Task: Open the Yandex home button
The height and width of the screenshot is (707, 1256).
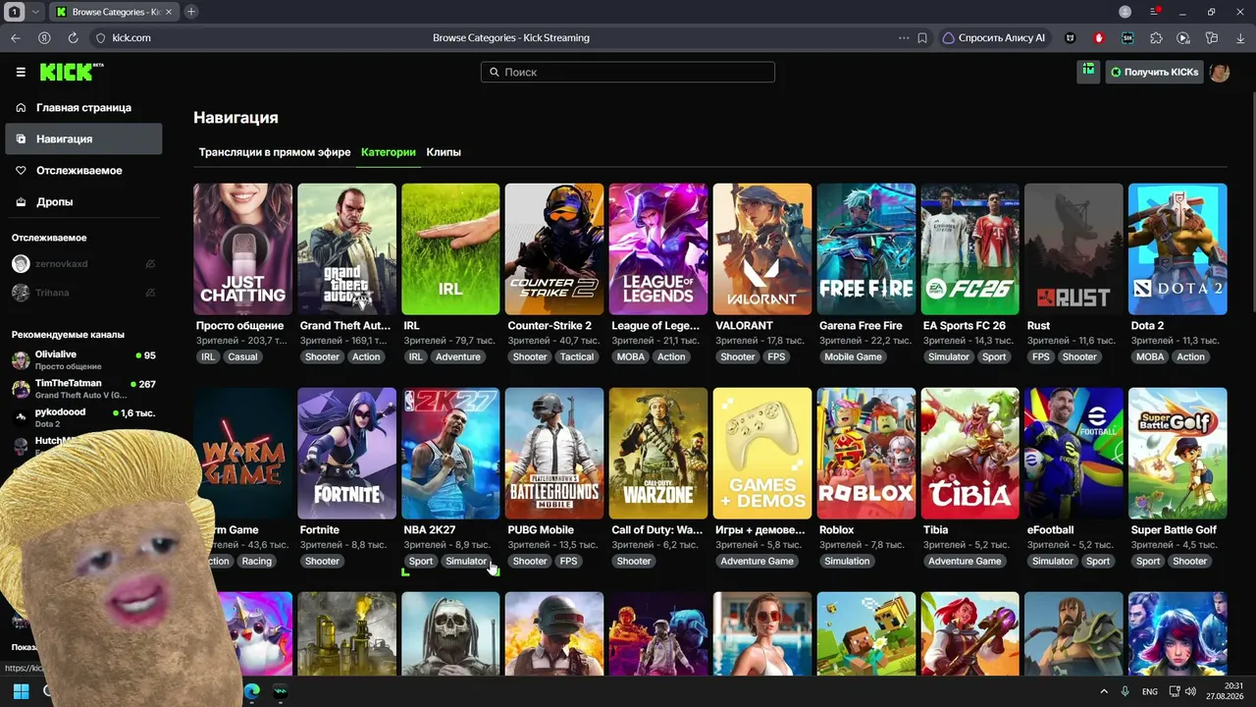Action: pos(44,37)
